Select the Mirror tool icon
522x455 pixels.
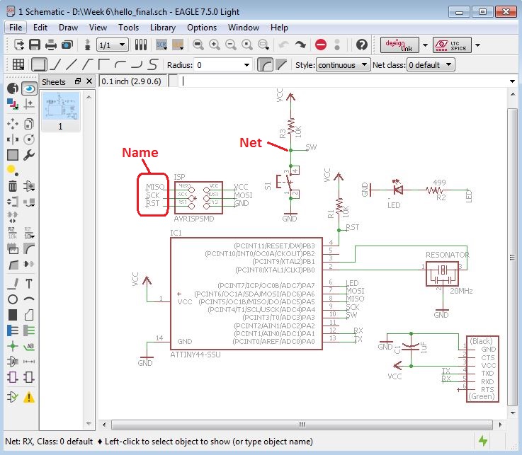tap(13, 139)
